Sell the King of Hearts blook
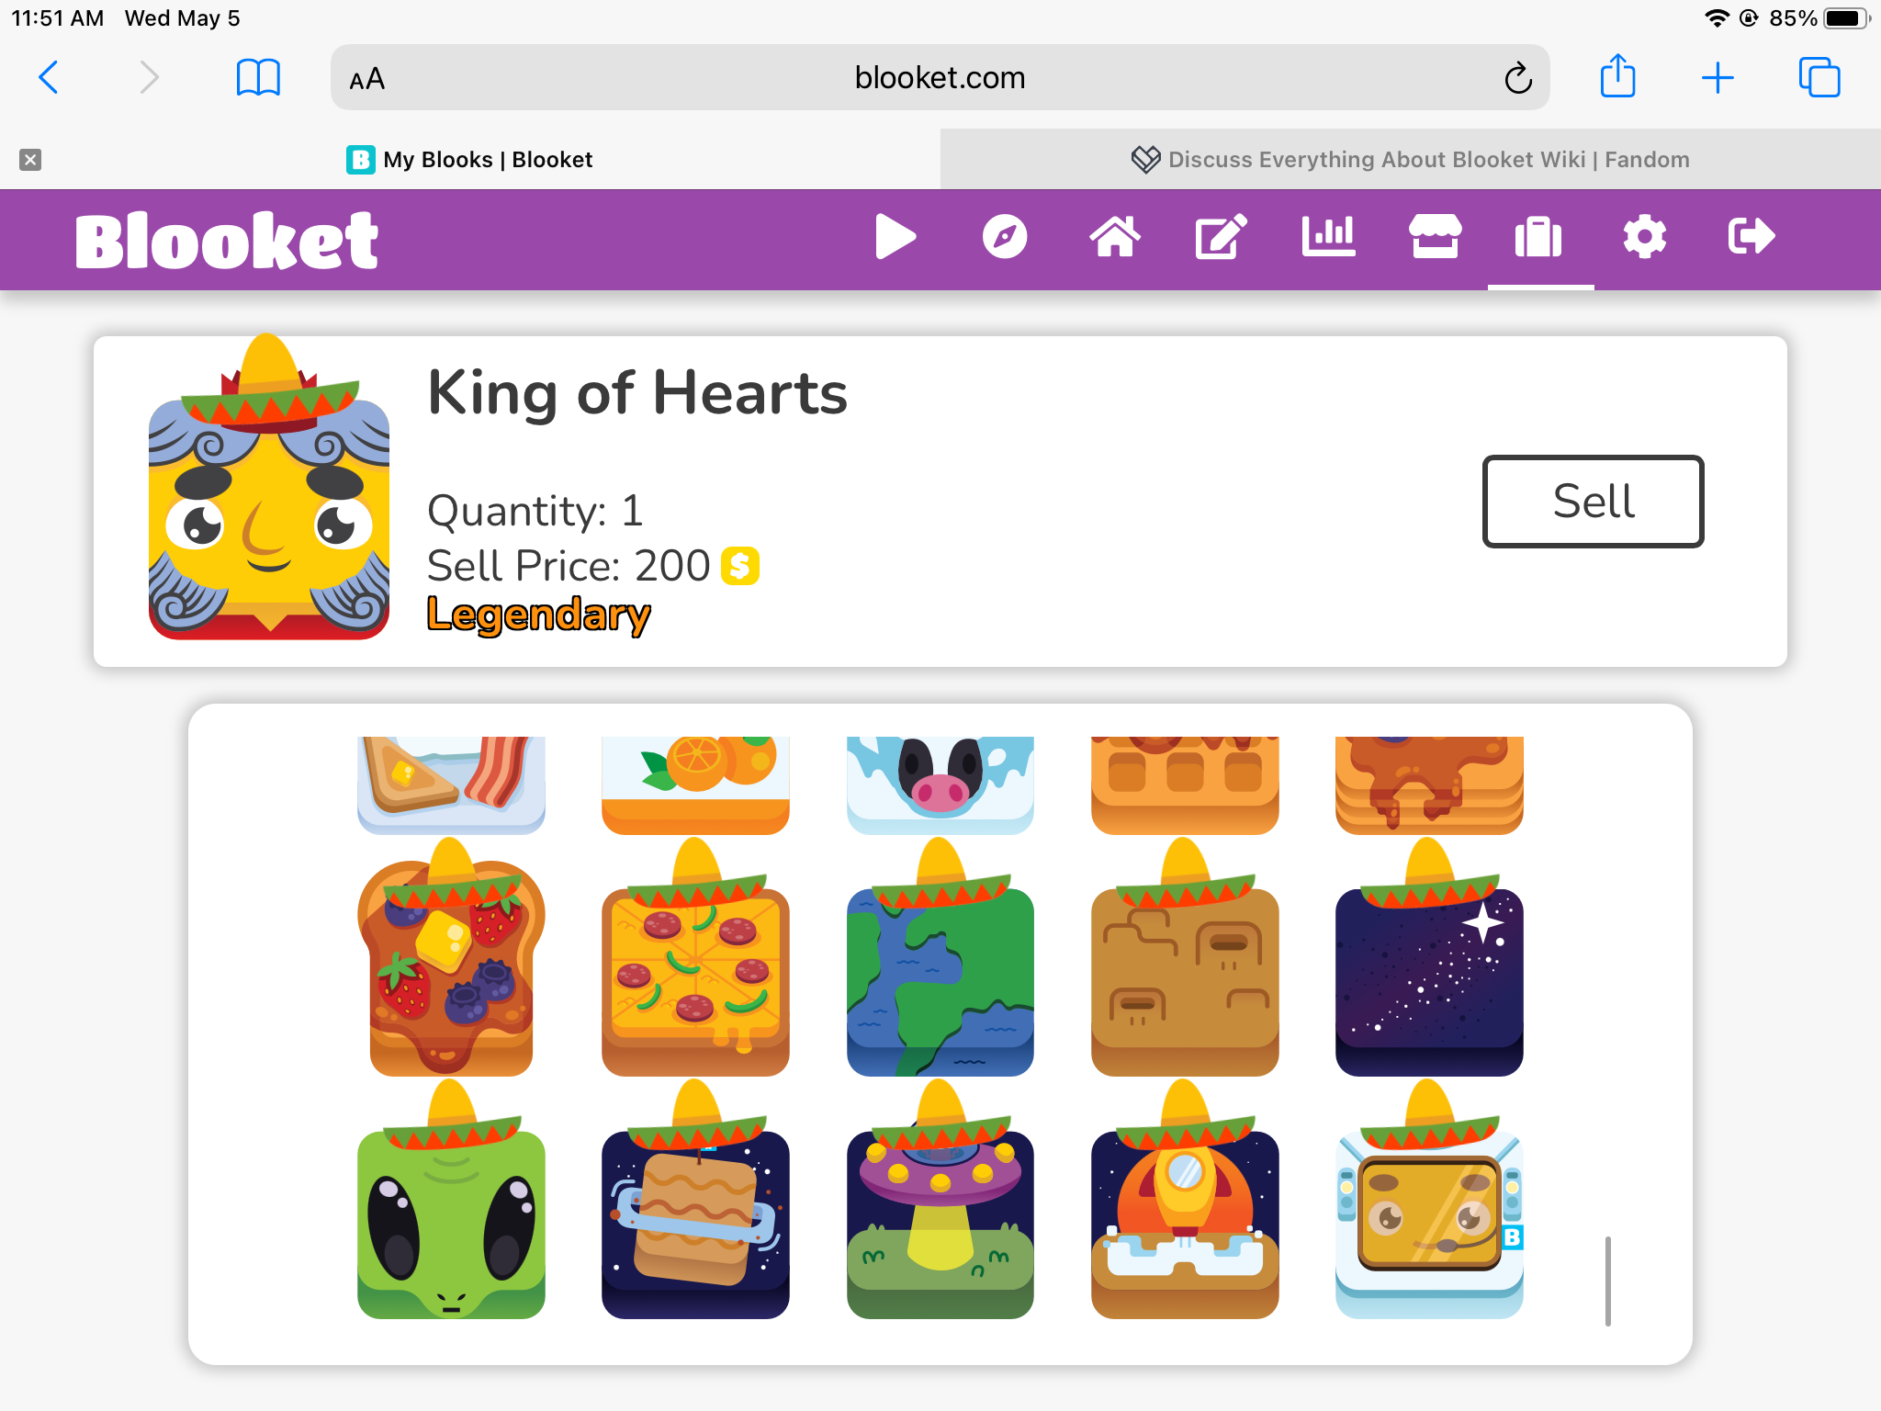This screenshot has width=1881, height=1411. [1593, 502]
